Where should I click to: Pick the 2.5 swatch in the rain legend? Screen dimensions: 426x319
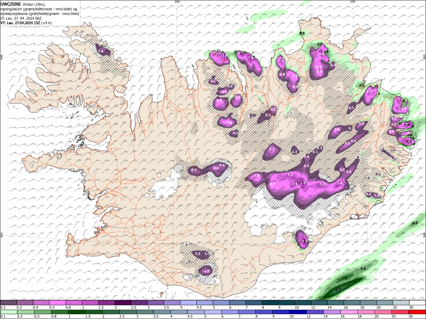coord(128,312)
